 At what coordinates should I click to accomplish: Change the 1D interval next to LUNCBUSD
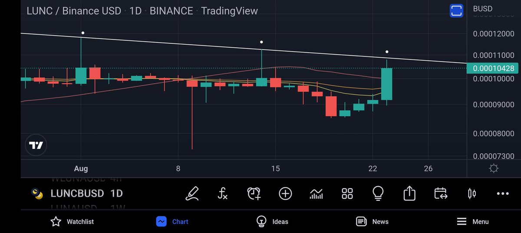coord(116,194)
